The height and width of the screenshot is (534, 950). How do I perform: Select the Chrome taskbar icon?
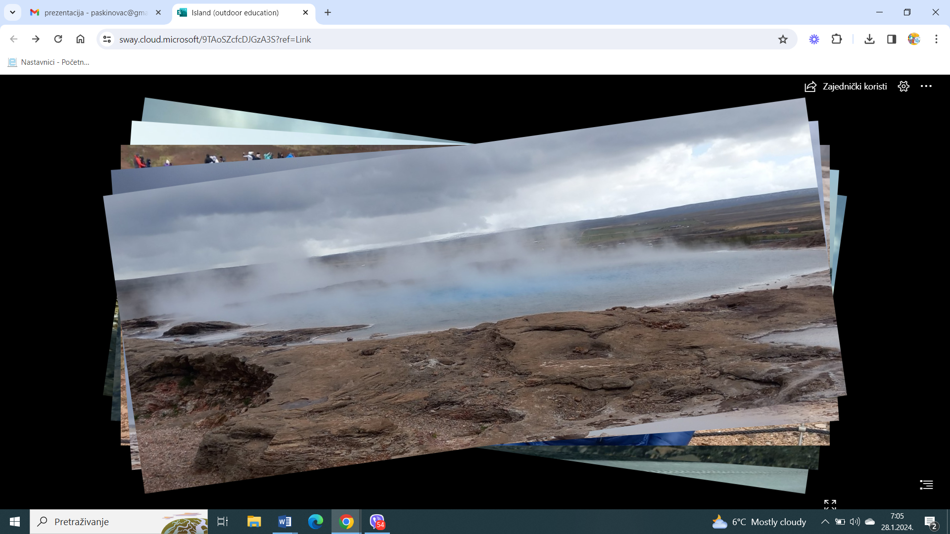click(x=346, y=522)
